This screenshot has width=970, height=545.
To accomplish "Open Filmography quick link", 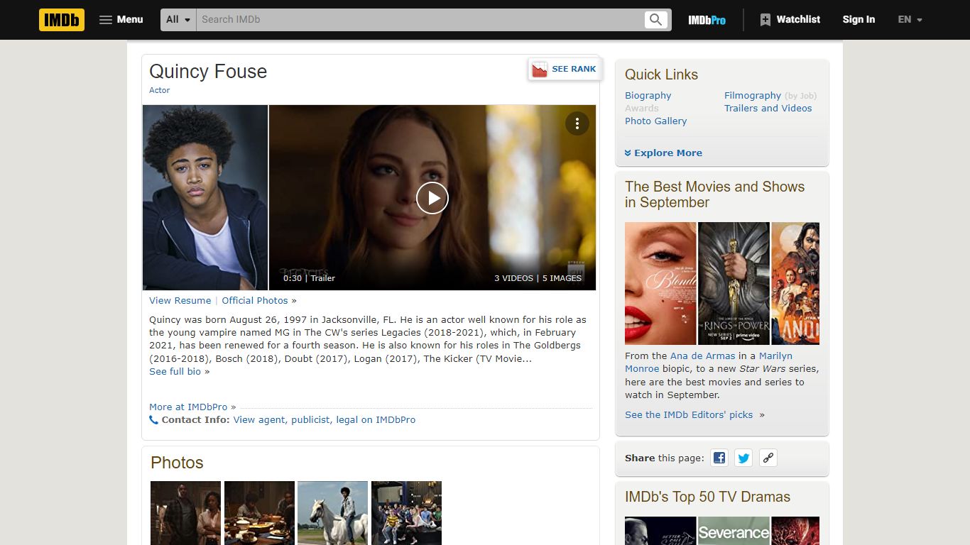I will pos(753,95).
